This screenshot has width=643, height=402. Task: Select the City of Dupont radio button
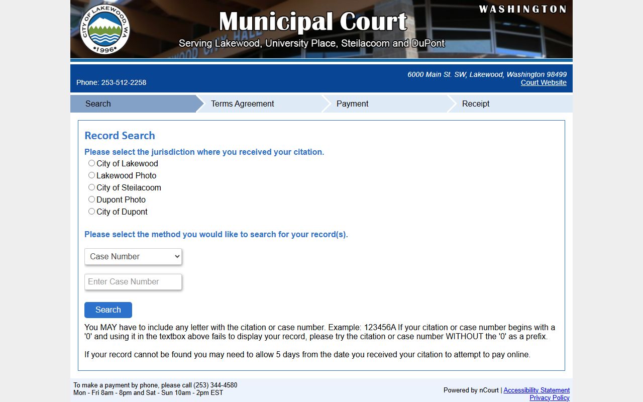point(91,212)
